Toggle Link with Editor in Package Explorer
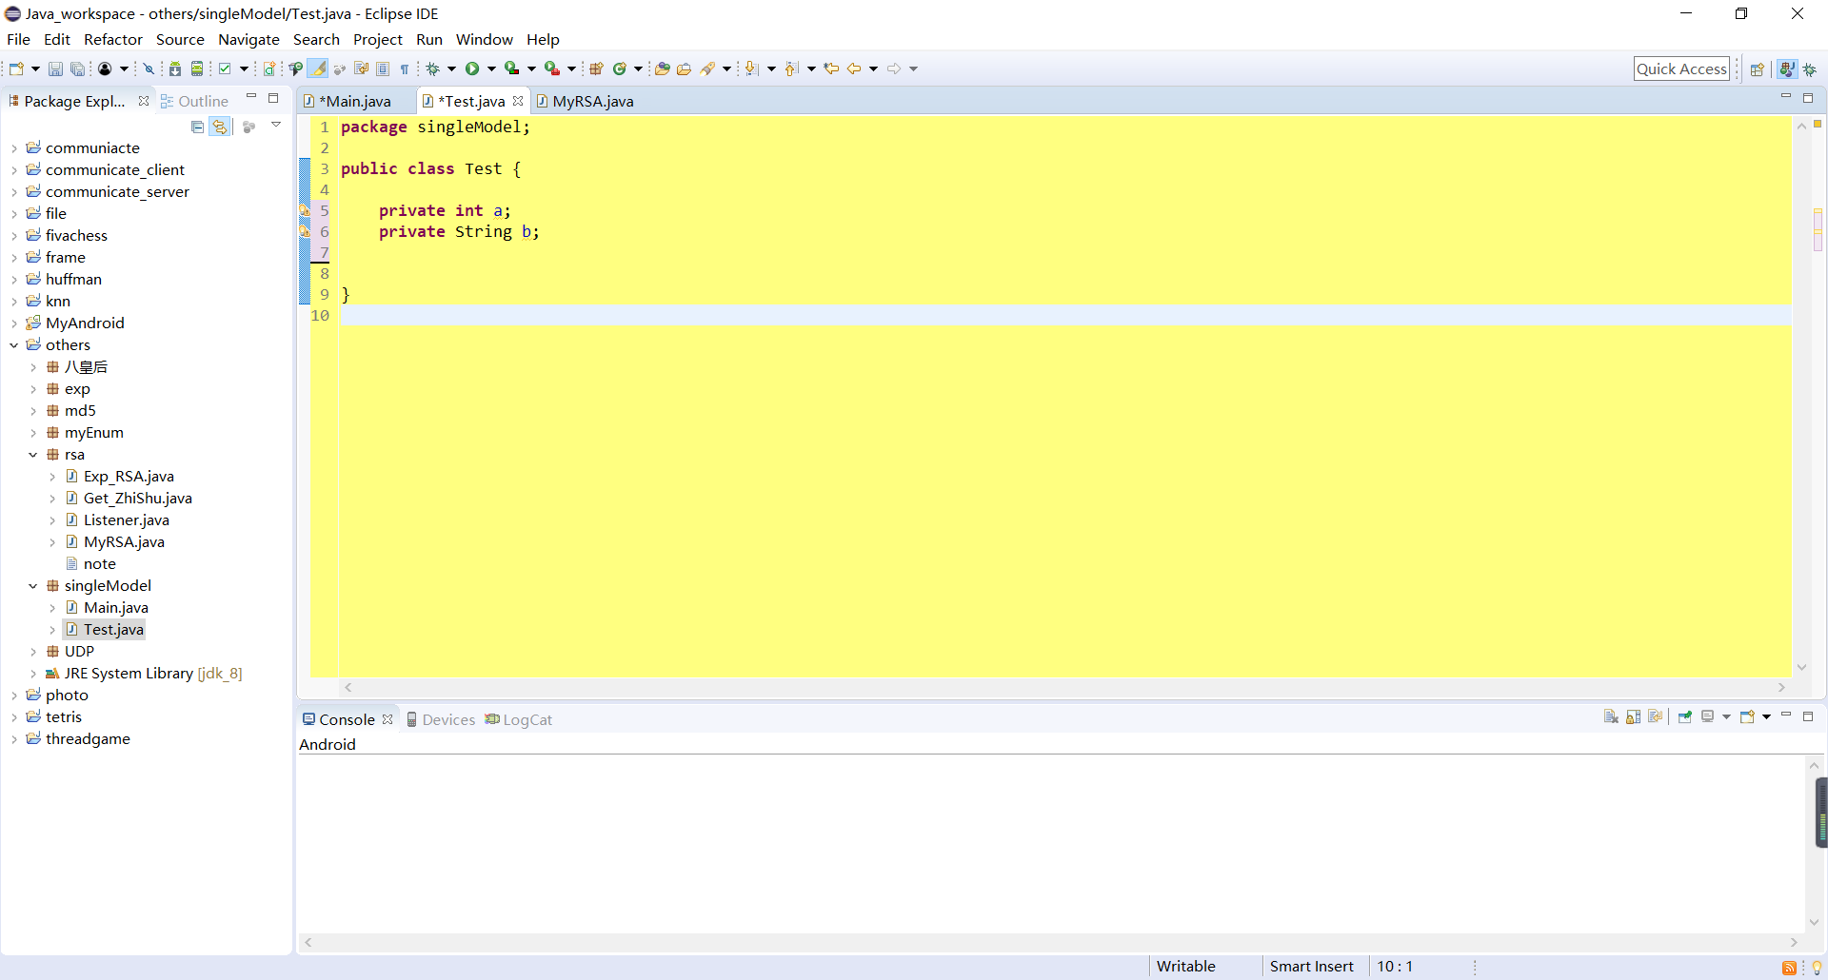Image resolution: width=1828 pixels, height=980 pixels. coord(220,127)
